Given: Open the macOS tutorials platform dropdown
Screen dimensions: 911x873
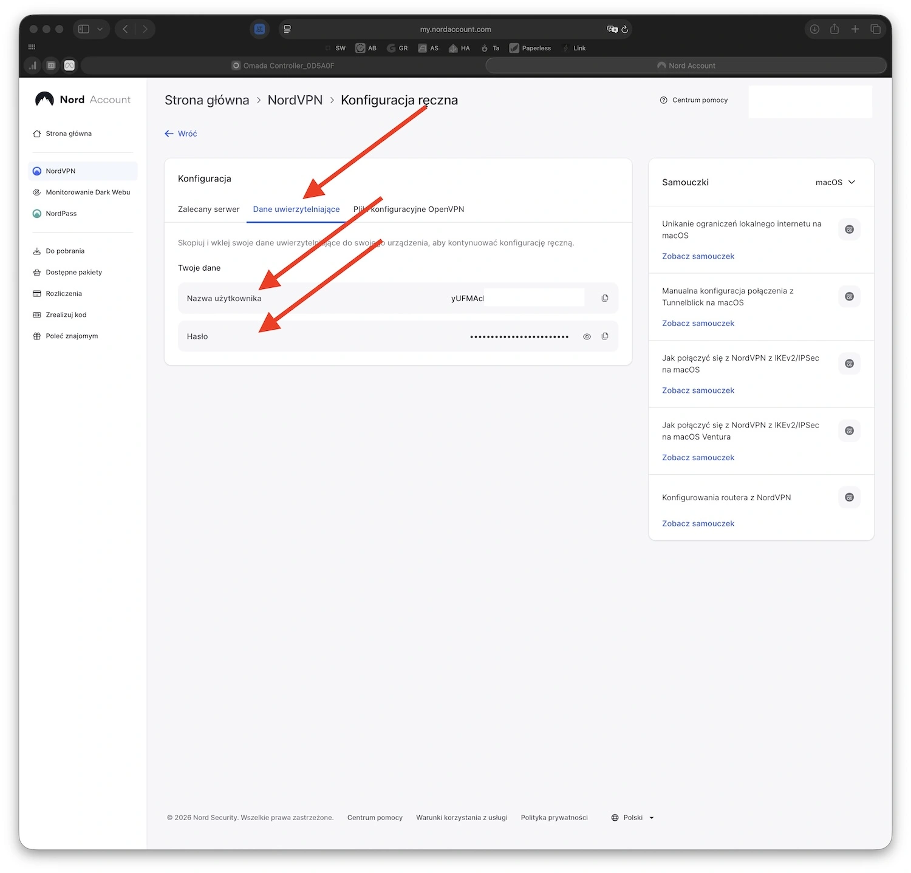Looking at the screenshot, I should [835, 182].
